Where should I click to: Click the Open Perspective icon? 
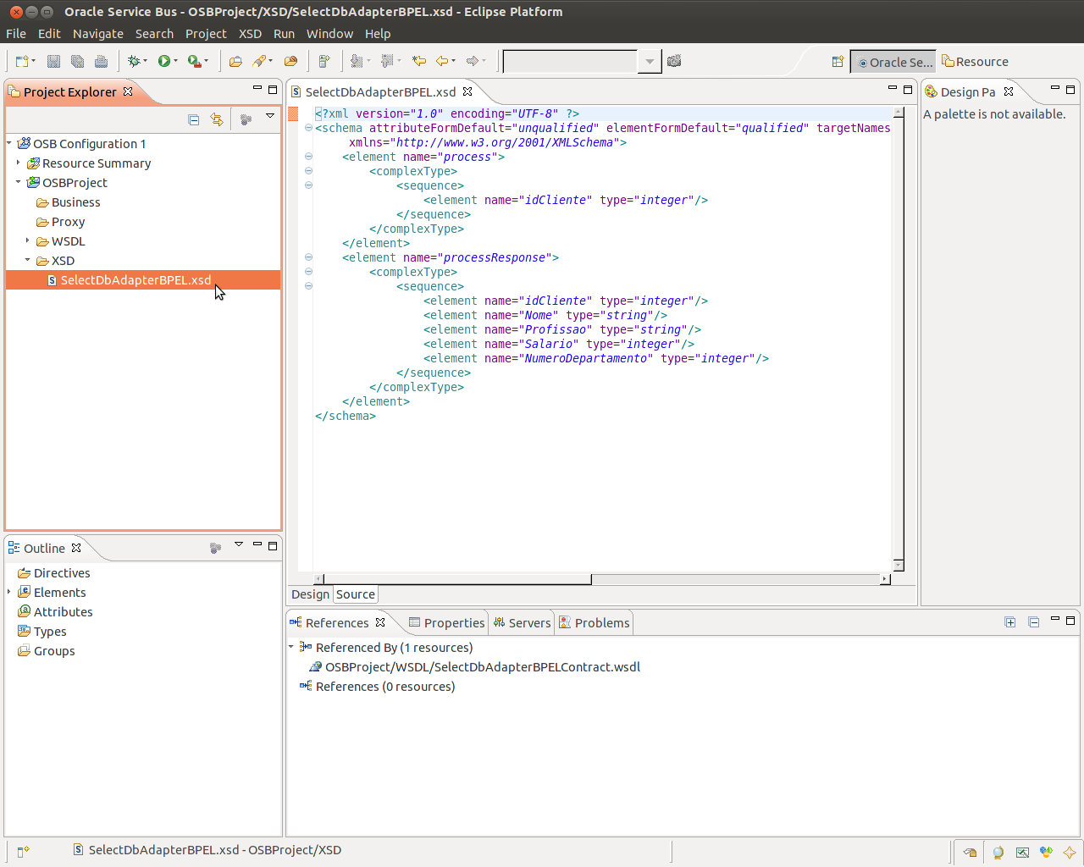838,62
